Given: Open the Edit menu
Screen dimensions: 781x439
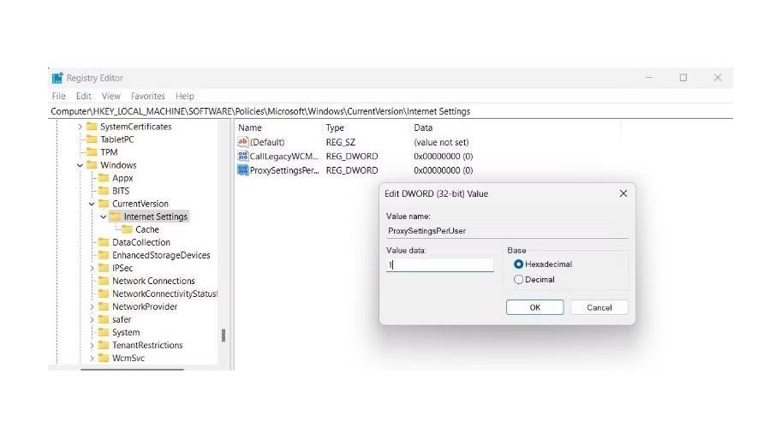Looking at the screenshot, I should pyautogui.click(x=84, y=96).
